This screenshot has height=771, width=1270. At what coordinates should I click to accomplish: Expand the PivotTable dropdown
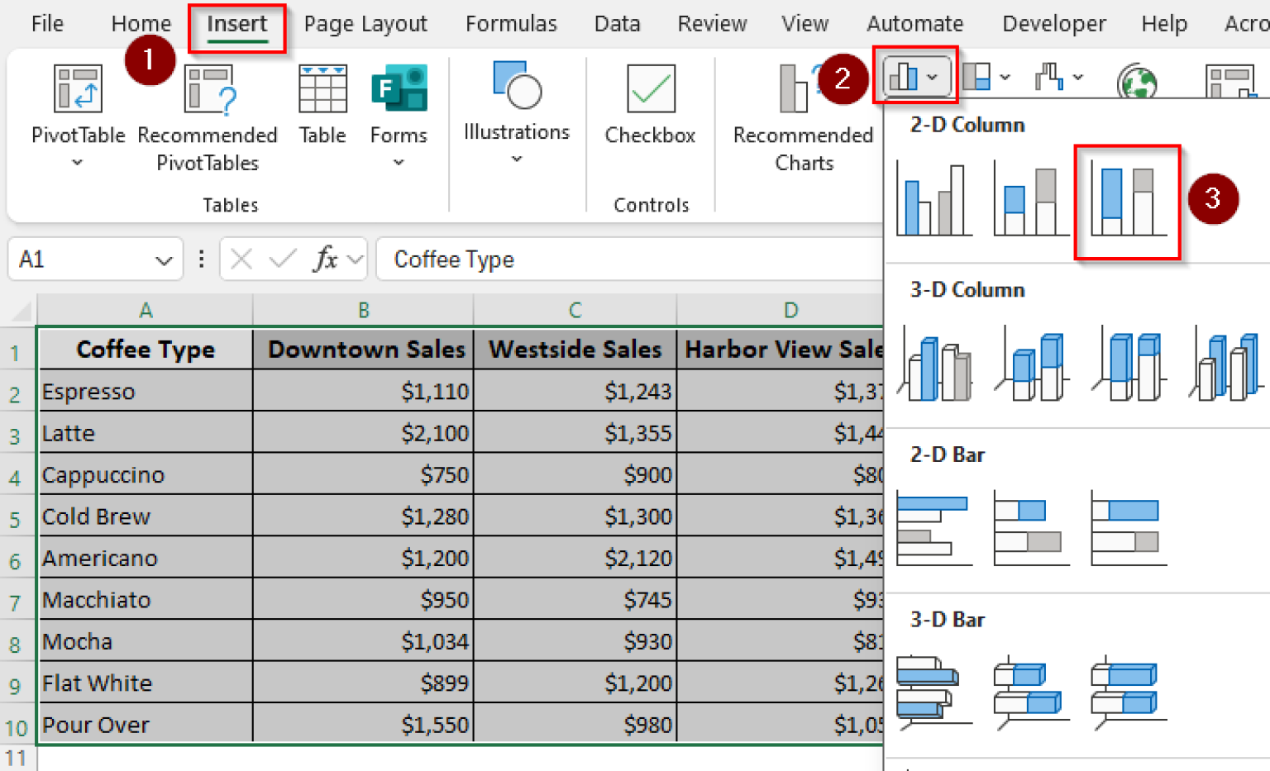pos(78,163)
